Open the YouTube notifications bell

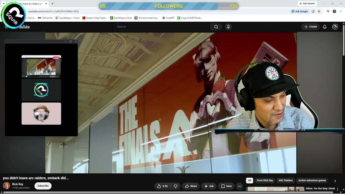click(x=325, y=27)
